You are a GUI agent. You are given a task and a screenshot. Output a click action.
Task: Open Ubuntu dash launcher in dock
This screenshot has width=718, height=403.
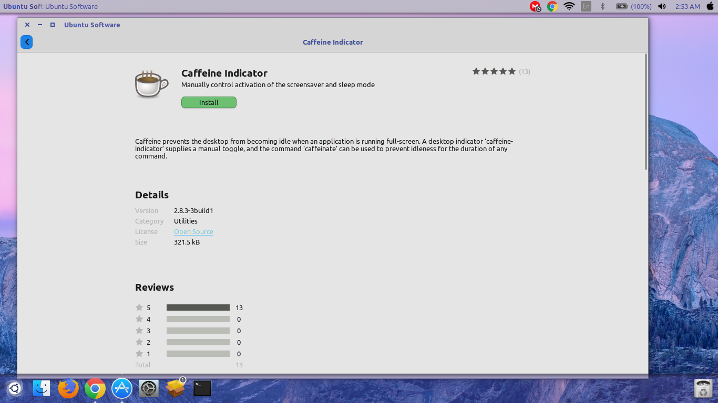coord(15,388)
